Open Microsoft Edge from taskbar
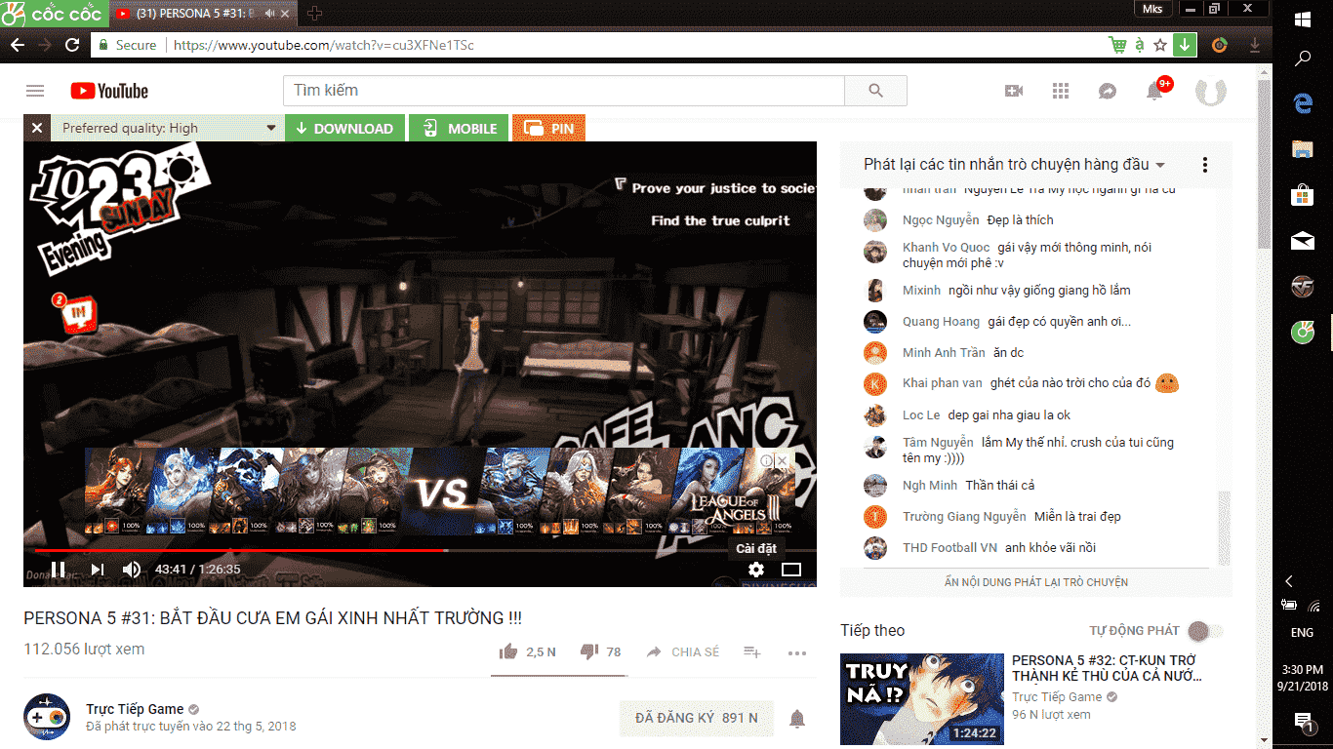Screen dimensions: 1333x749 [1303, 102]
